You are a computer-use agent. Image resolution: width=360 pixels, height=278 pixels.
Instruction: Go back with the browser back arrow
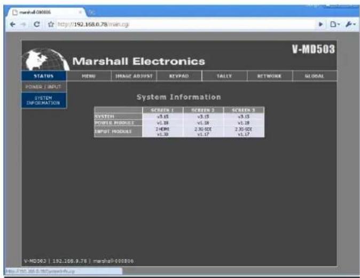pyautogui.click(x=13, y=24)
